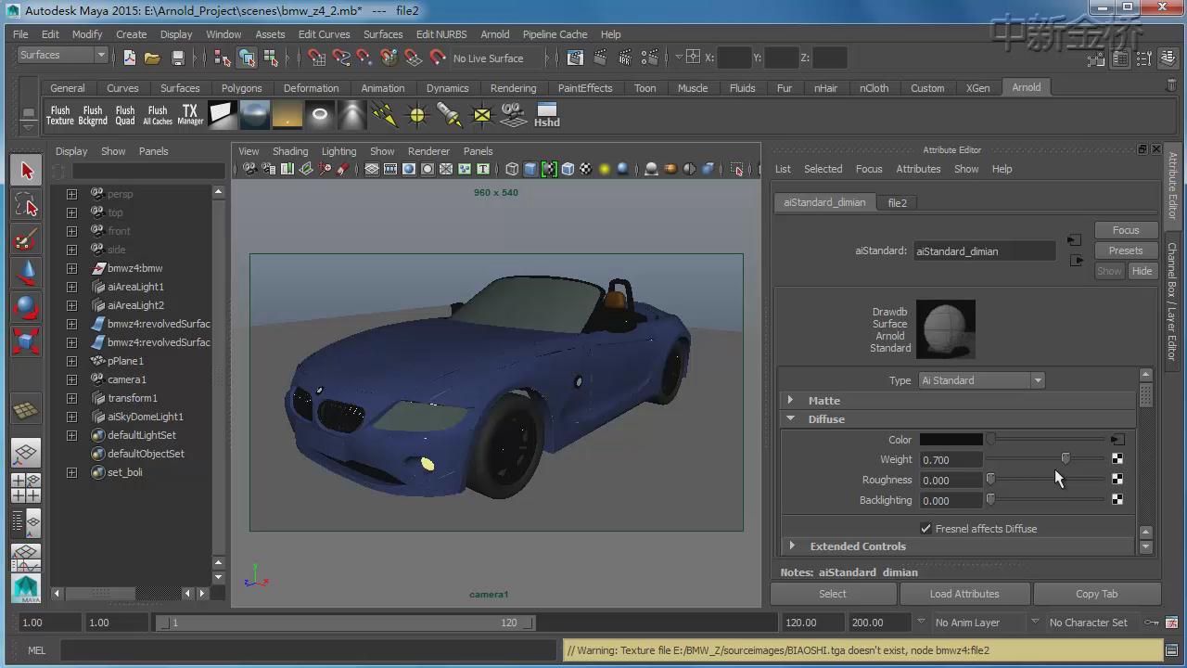This screenshot has height=668, width=1187.
Task: Click the map button for Diffuse Weight
Action: (x=1117, y=459)
